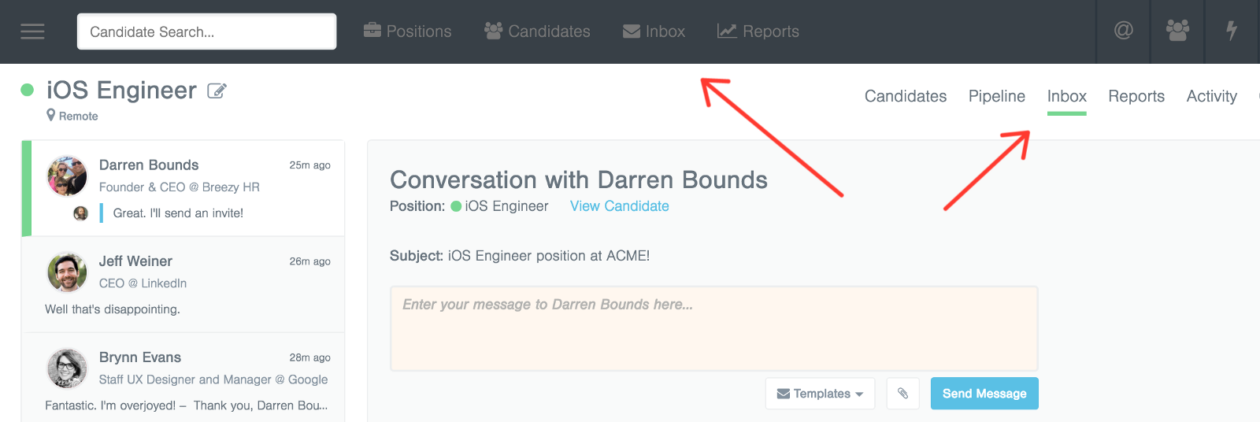Click the message text area
This screenshot has width=1260, height=422.
click(x=713, y=328)
